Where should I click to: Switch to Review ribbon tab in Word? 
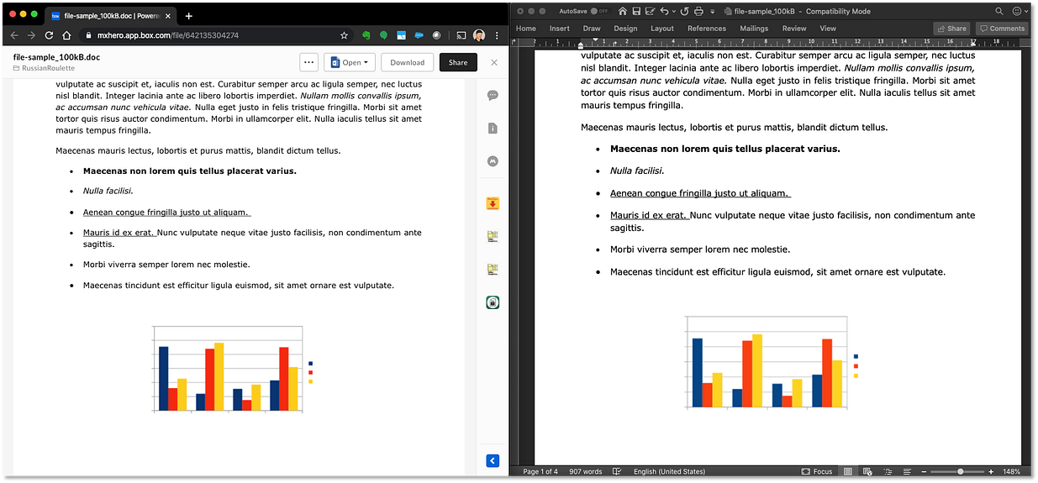(x=794, y=29)
